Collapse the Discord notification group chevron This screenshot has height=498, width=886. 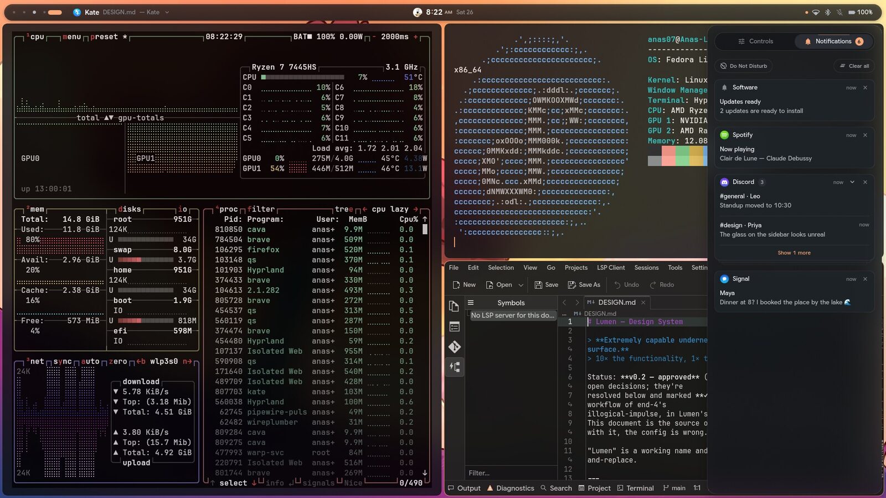click(x=852, y=182)
